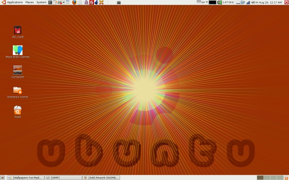The image size is (289, 180).
Task: Click the red power/quit button
Action: coord(287,2)
